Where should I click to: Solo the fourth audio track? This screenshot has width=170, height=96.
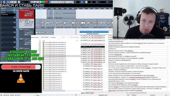point(23,39)
